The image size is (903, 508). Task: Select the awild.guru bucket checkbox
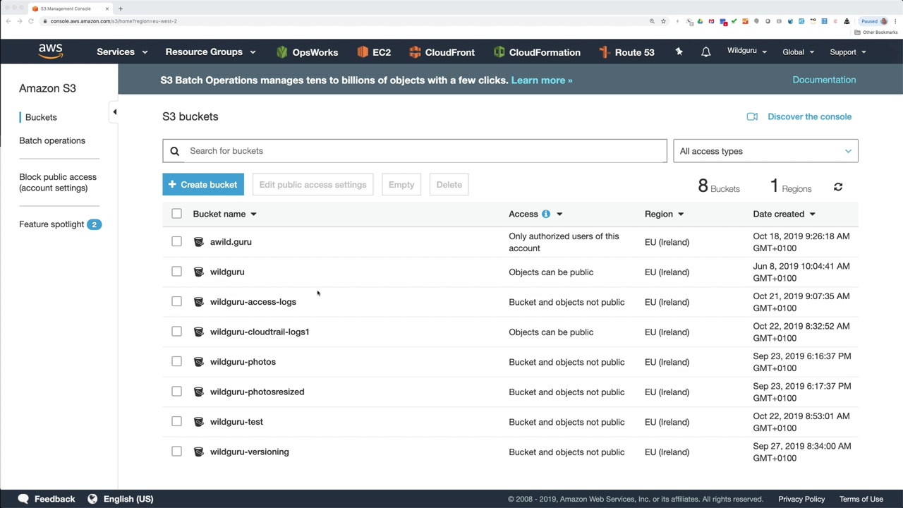click(176, 241)
